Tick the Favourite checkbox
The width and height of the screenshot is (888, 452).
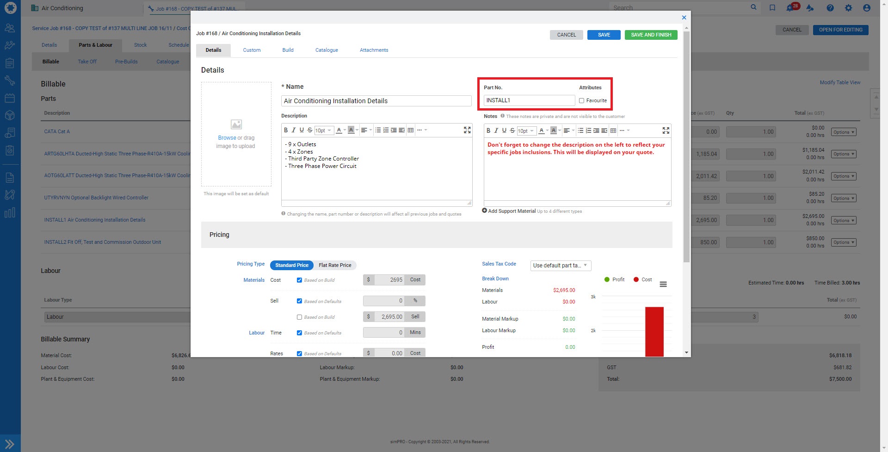click(x=581, y=101)
